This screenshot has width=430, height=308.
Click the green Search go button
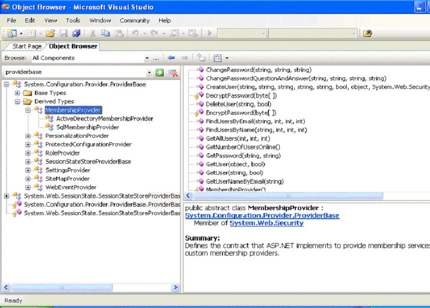coord(160,72)
